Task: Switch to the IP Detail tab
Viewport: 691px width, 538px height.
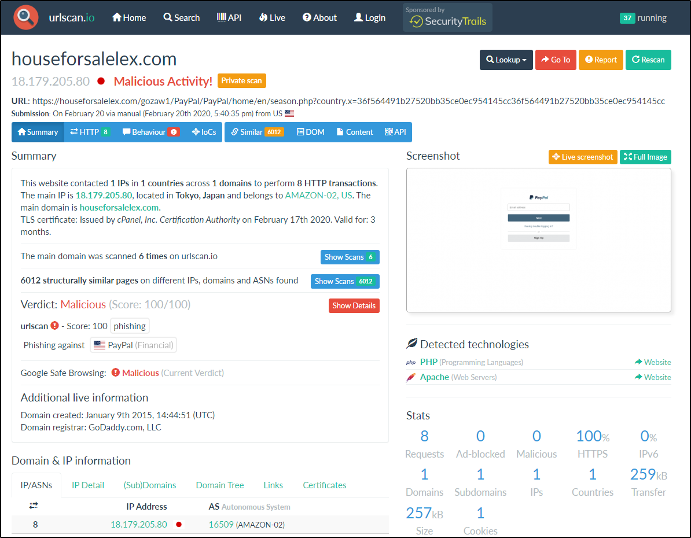Action: click(88, 485)
